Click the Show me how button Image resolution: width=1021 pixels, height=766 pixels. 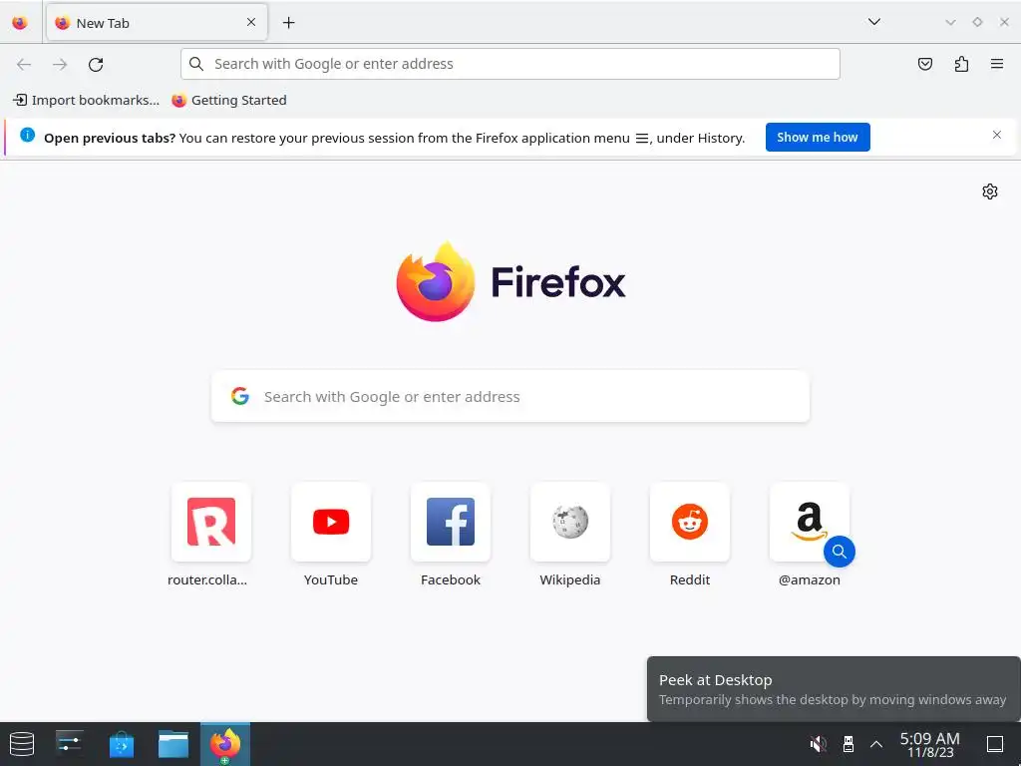pos(818,137)
